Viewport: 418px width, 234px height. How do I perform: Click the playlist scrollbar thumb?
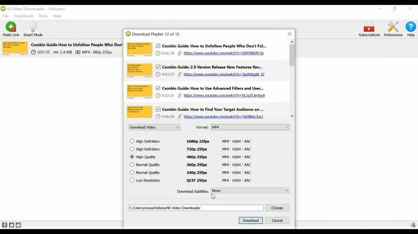[x=292, y=55]
